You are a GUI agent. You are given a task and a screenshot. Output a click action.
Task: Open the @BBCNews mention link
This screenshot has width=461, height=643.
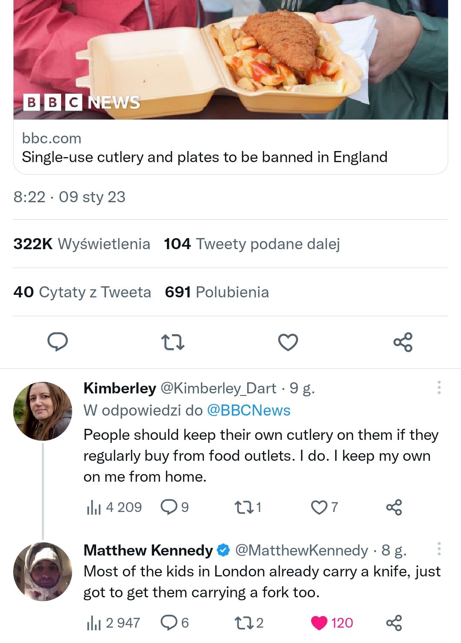248,410
